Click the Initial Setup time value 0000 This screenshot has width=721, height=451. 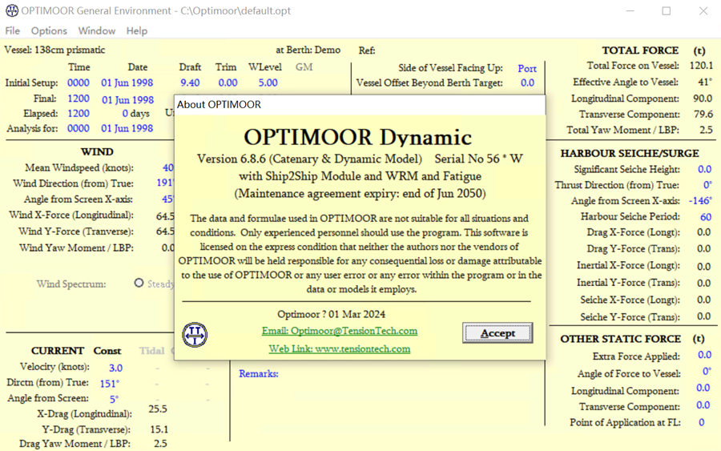tap(79, 83)
